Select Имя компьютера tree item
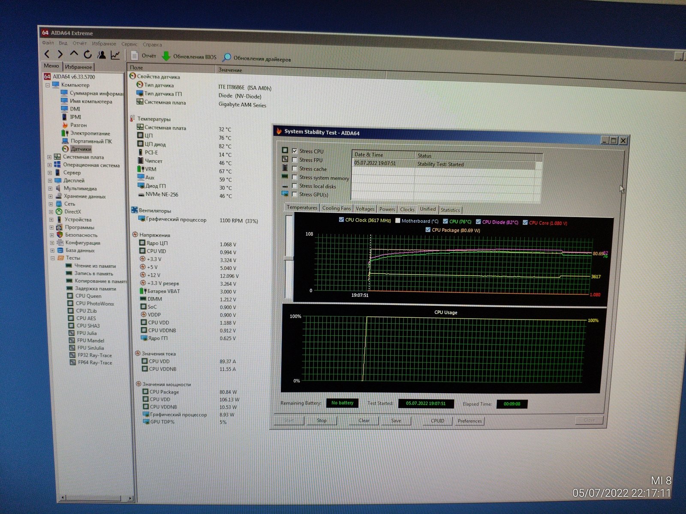Image resolution: width=686 pixels, height=514 pixels. pos(87,102)
